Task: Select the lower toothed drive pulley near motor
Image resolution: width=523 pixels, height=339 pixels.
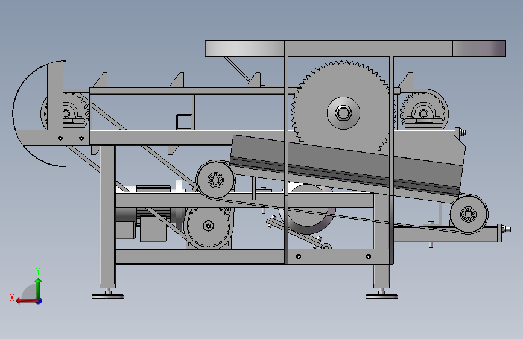Action: 209,226
